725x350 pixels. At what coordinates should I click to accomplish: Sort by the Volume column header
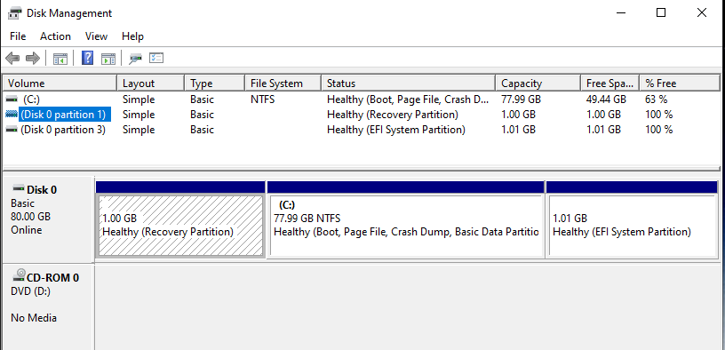click(60, 84)
